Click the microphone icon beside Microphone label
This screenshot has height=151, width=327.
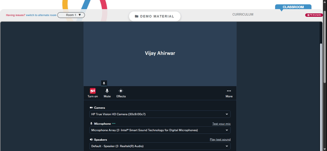pos(91,124)
